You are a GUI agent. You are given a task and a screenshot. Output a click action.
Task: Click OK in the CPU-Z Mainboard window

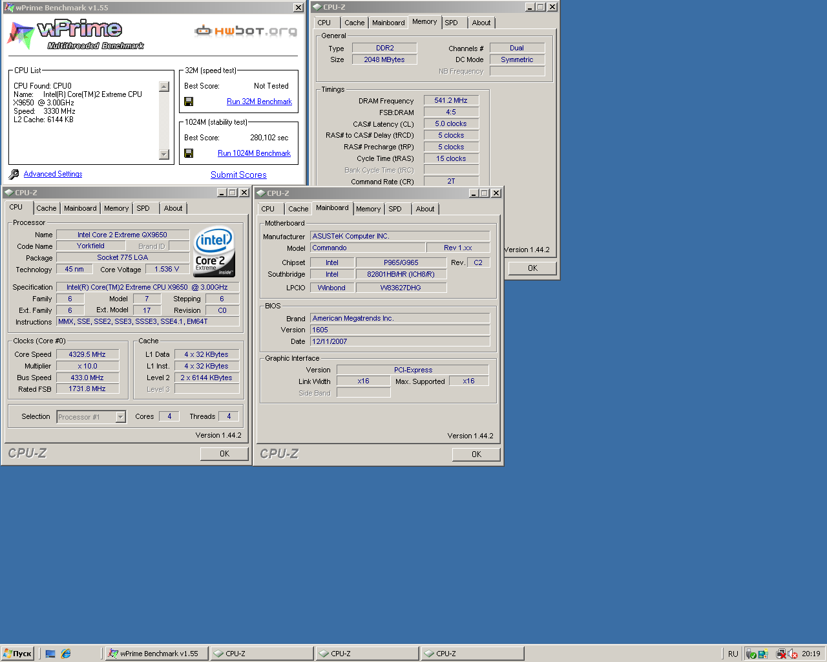point(476,454)
